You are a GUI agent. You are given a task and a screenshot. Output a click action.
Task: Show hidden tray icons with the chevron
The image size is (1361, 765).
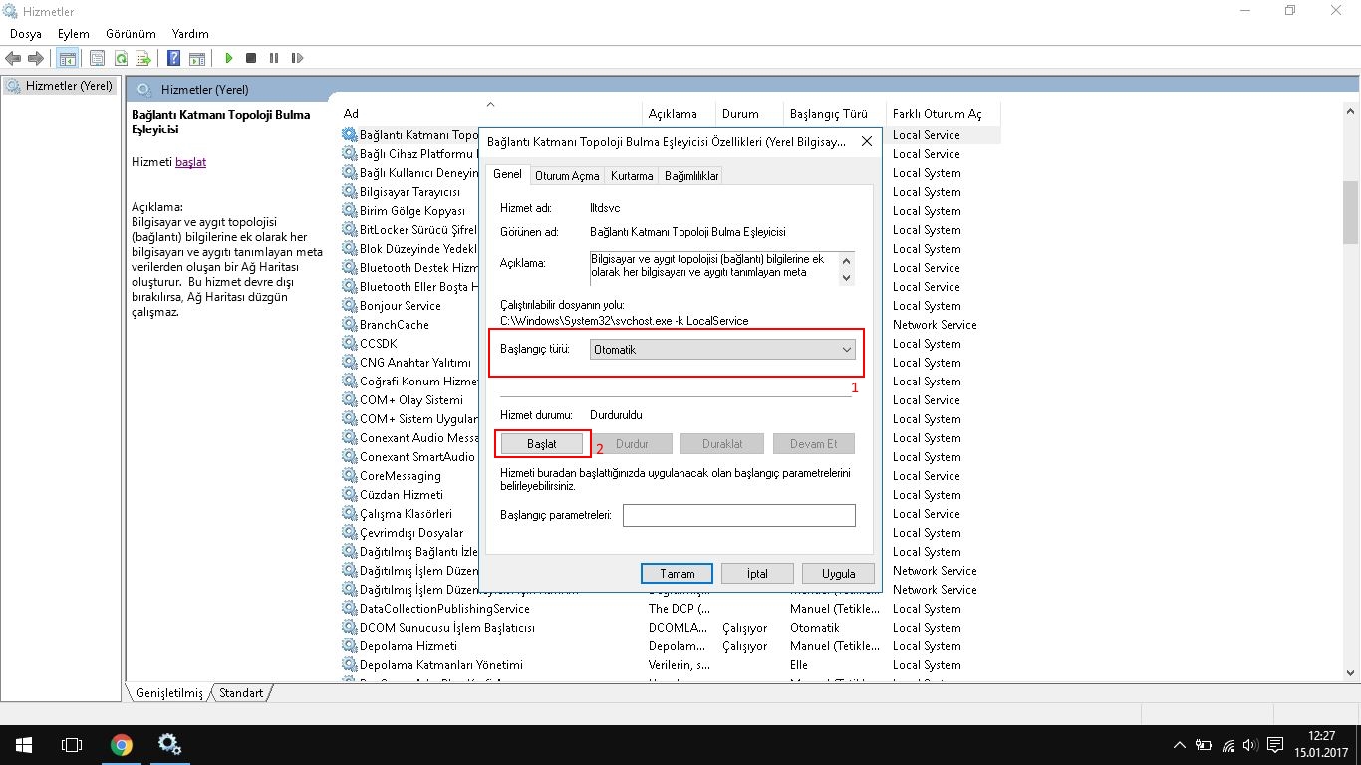[1181, 745]
